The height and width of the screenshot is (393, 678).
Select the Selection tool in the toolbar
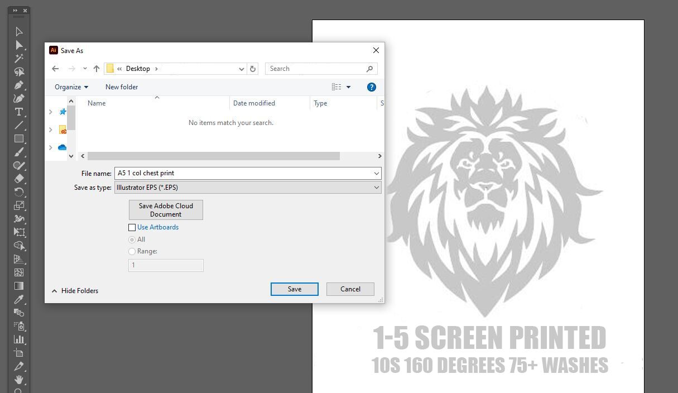pyautogui.click(x=18, y=31)
